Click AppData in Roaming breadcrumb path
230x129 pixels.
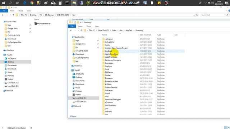click(x=129, y=30)
